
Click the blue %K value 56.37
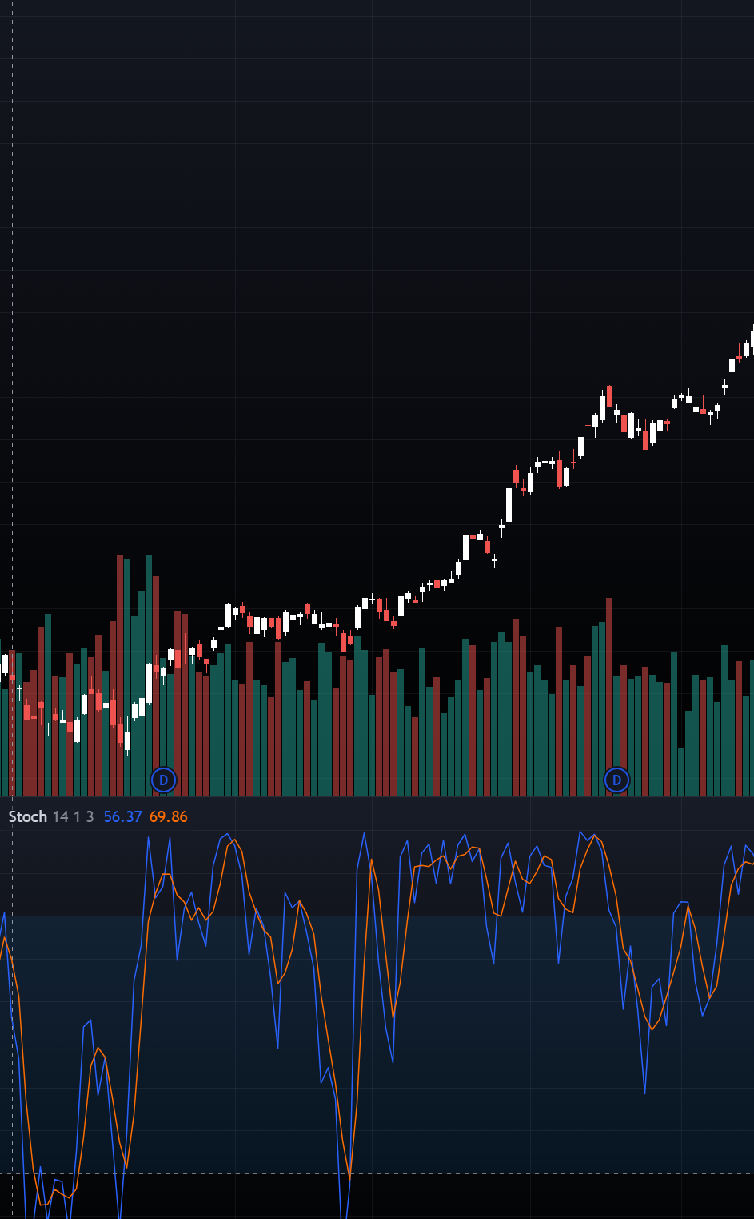point(122,817)
